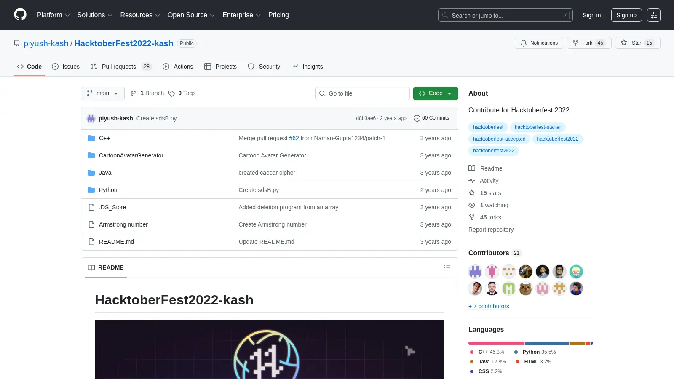Image resolution: width=674 pixels, height=379 pixels.
Task: Click the commit history clock icon
Action: (x=417, y=118)
